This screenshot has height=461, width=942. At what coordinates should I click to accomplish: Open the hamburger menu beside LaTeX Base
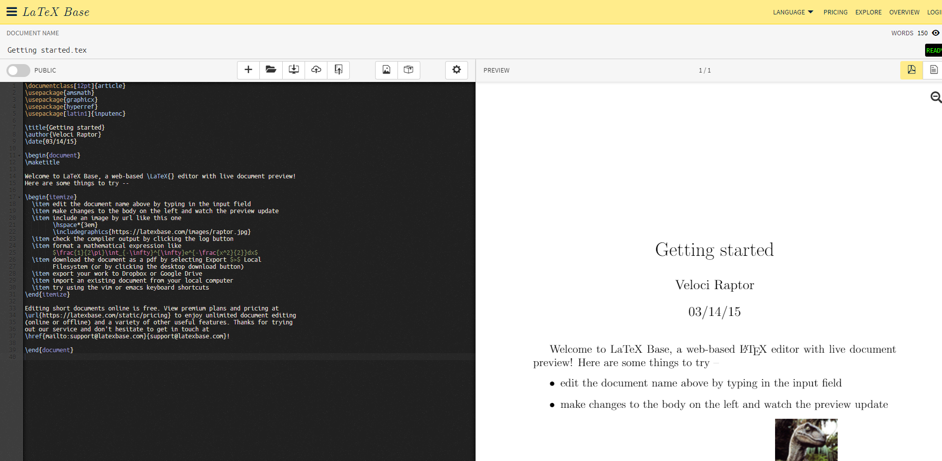11,12
